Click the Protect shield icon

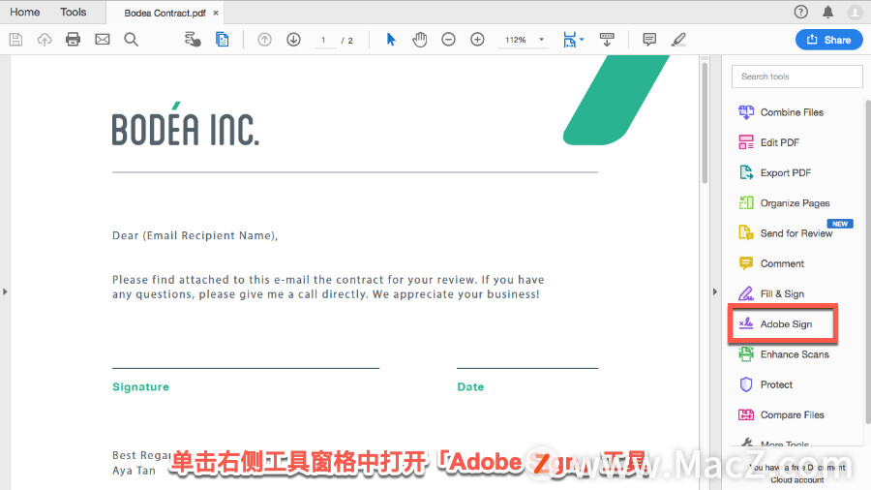(746, 384)
